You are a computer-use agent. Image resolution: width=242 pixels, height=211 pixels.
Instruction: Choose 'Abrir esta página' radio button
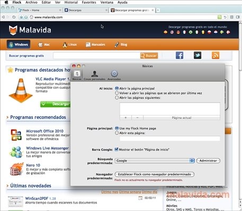point(116,133)
